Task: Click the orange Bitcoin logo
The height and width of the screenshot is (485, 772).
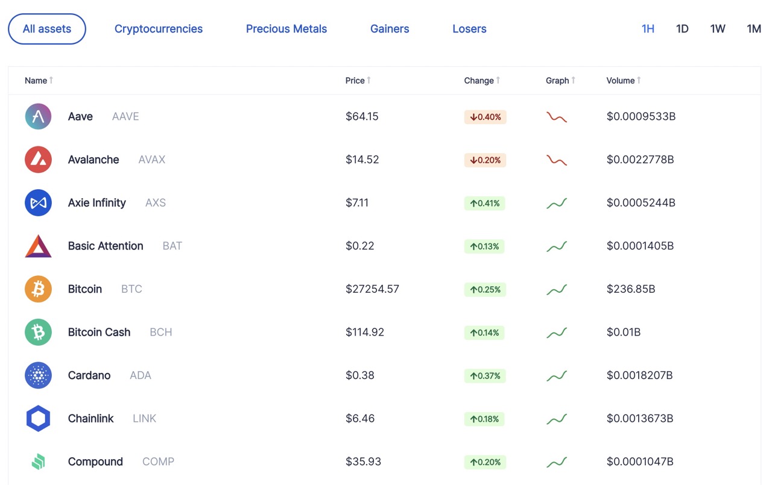Action: [x=38, y=289]
